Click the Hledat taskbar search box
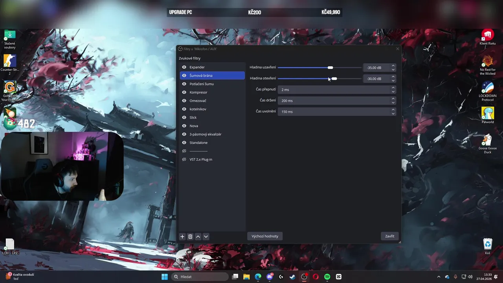Screen dimensions: 503x283 coord(200,277)
